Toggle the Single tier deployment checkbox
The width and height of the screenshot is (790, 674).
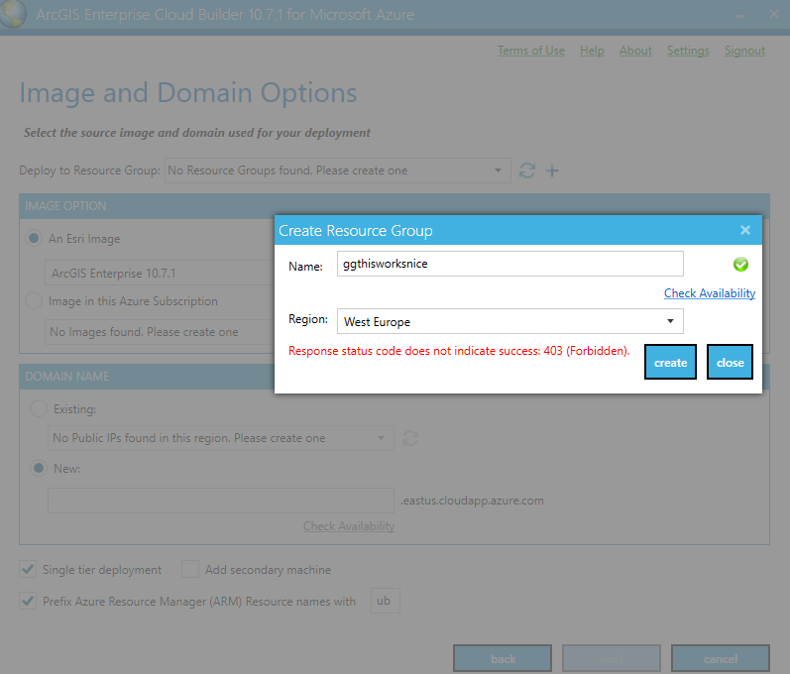[28, 569]
